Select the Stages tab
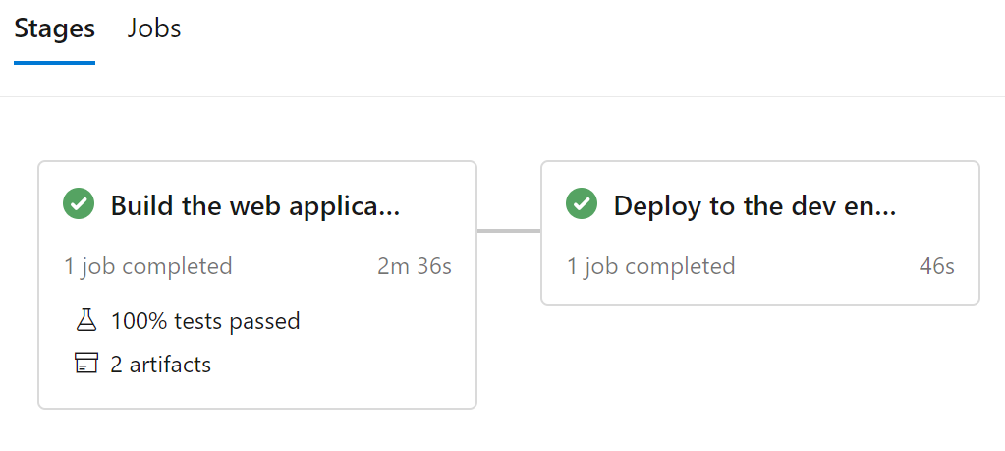Image resolution: width=1005 pixels, height=451 pixels. 54,28
